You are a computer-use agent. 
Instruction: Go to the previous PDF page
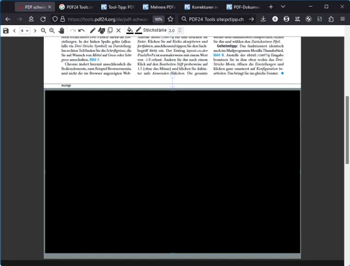pyautogui.click(x=14, y=31)
